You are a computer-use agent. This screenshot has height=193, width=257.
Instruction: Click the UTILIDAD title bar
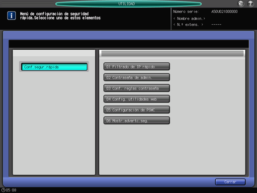(x=128, y=3)
